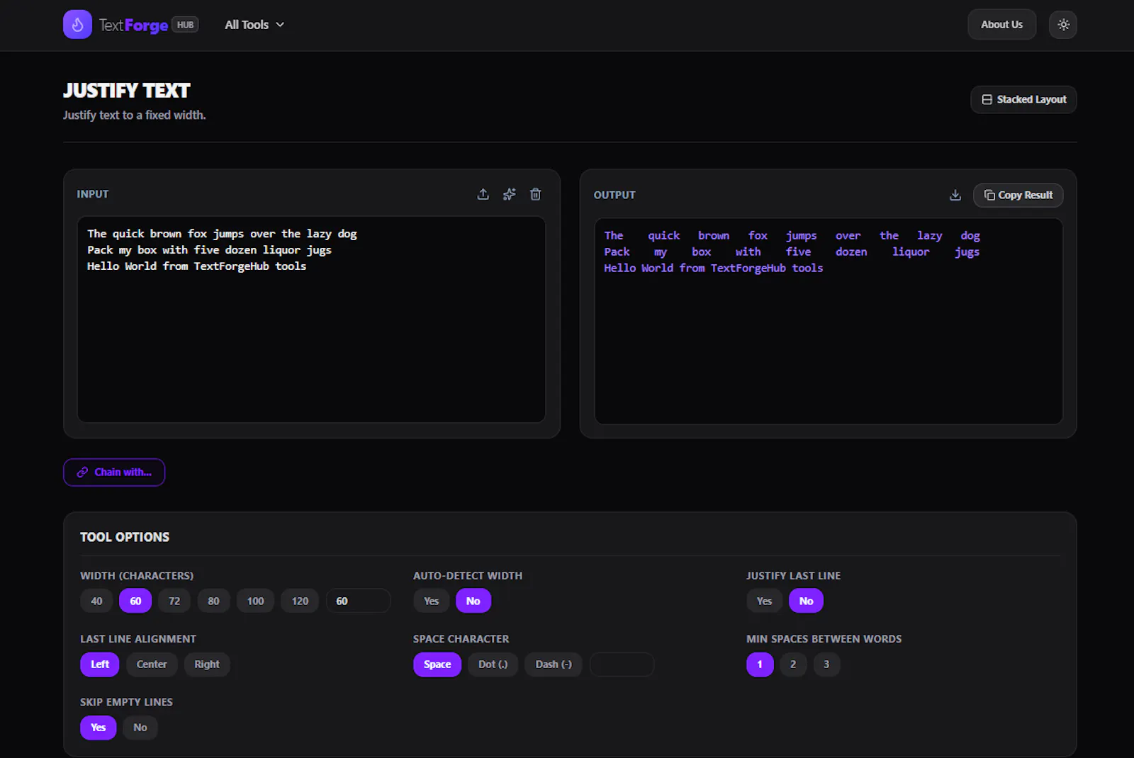Viewport: 1134px width, 758px height.
Task: Select No for Skip Empty Lines
Action: [x=140, y=728]
